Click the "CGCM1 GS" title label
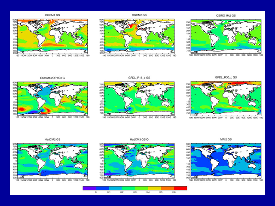This screenshot has height=206, width=275. (x=52, y=15)
